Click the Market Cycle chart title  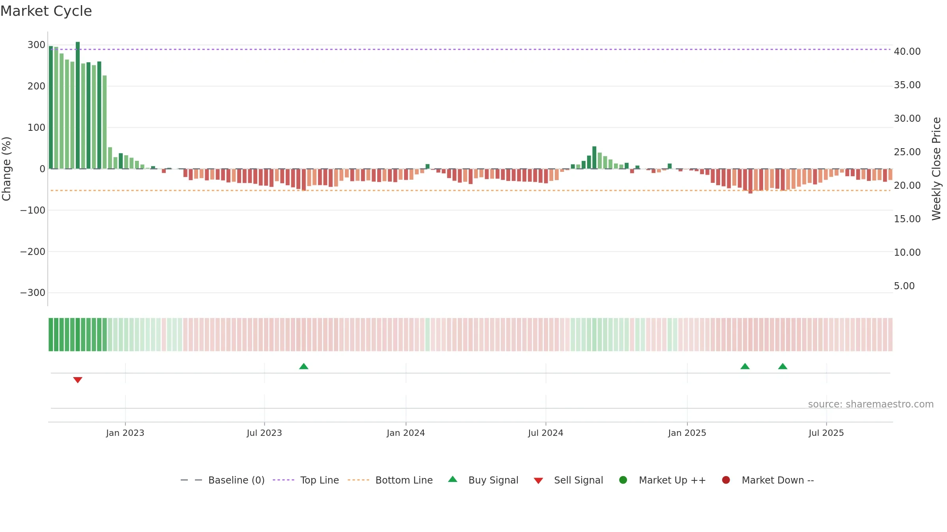[46, 11]
